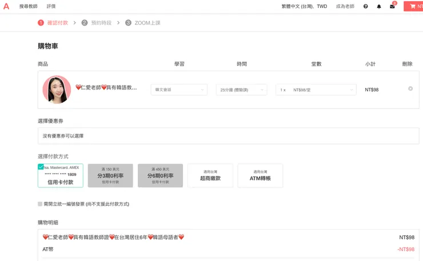Click the 堂數 column header
This screenshot has width=423, height=261.
tap(316, 64)
